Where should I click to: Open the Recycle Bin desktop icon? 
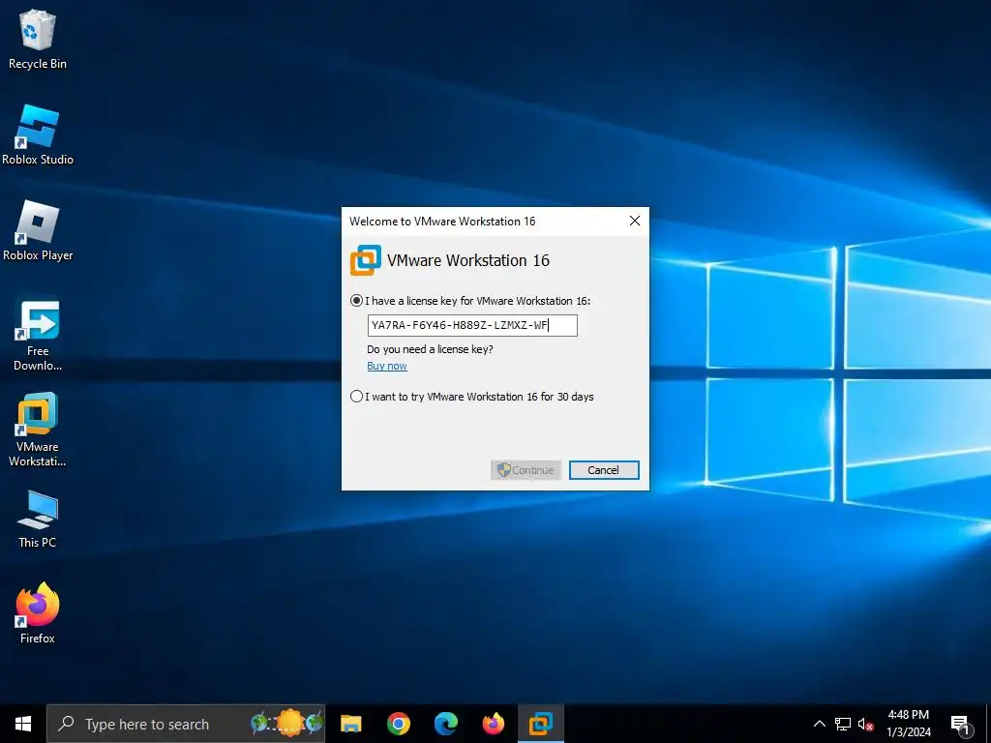[38, 39]
